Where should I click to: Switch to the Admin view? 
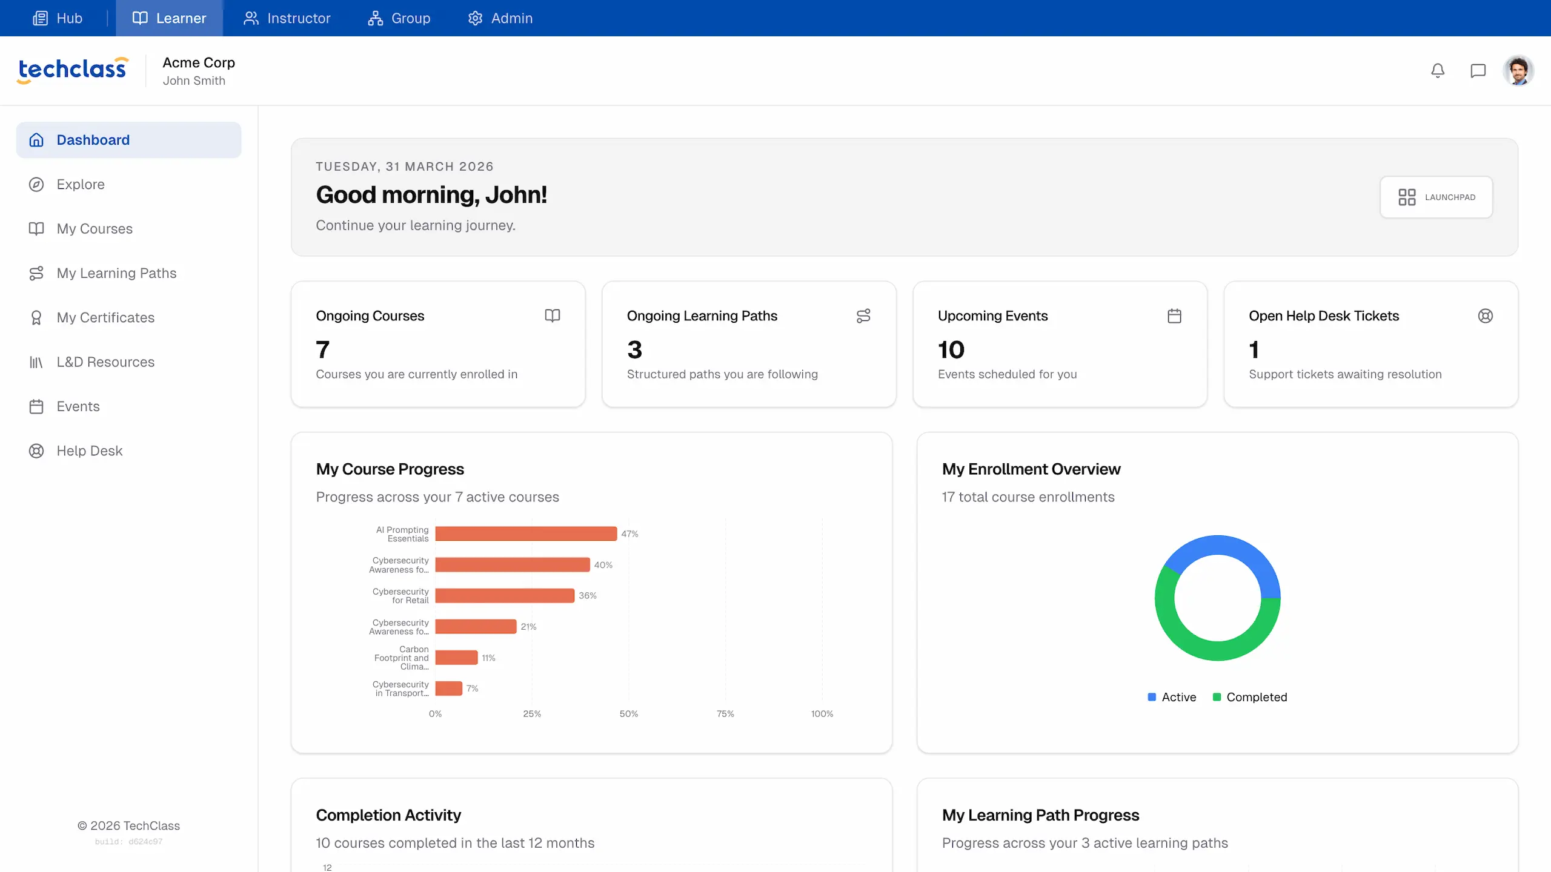(500, 18)
